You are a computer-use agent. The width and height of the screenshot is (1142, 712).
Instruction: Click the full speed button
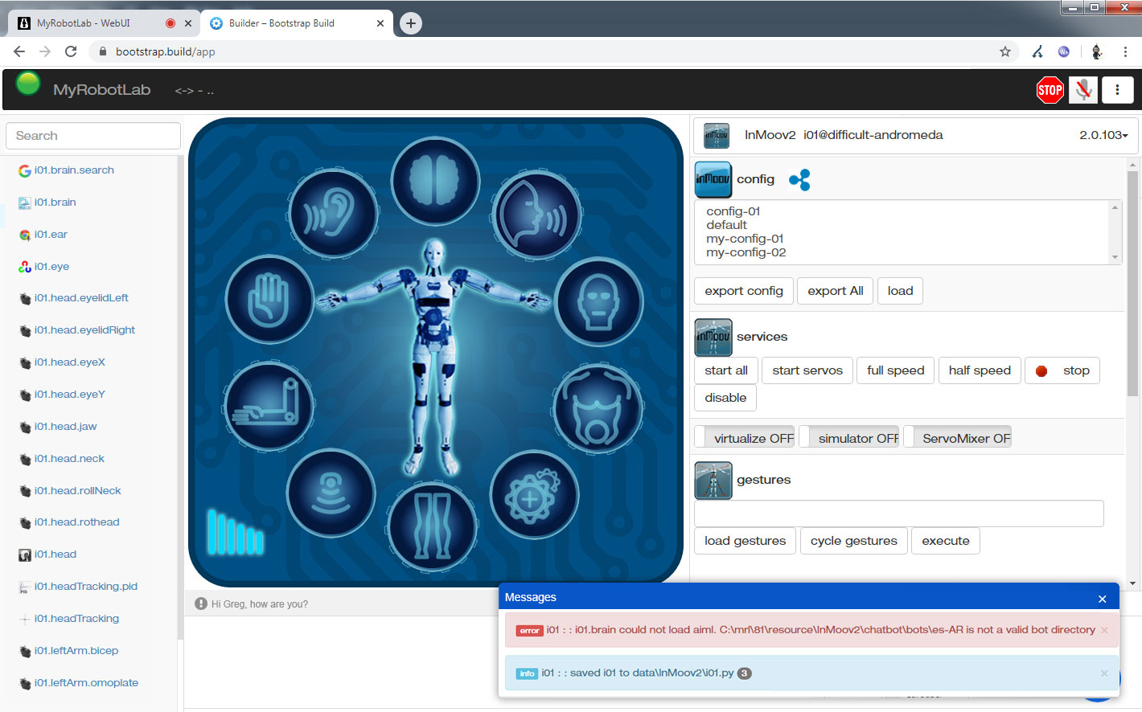[x=896, y=370]
